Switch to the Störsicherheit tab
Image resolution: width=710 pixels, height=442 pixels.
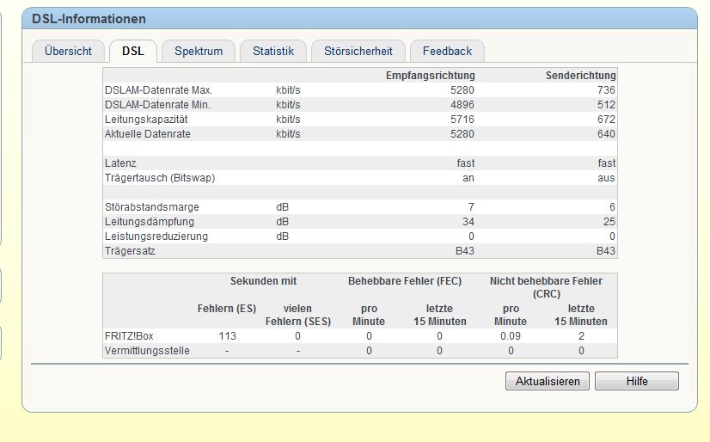point(358,52)
